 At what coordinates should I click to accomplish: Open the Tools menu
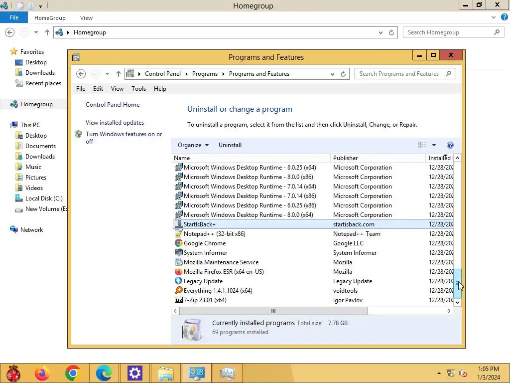(138, 89)
